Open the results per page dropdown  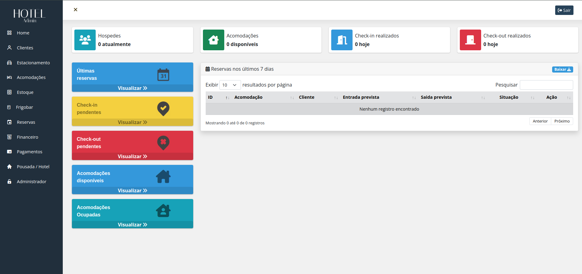(x=230, y=85)
